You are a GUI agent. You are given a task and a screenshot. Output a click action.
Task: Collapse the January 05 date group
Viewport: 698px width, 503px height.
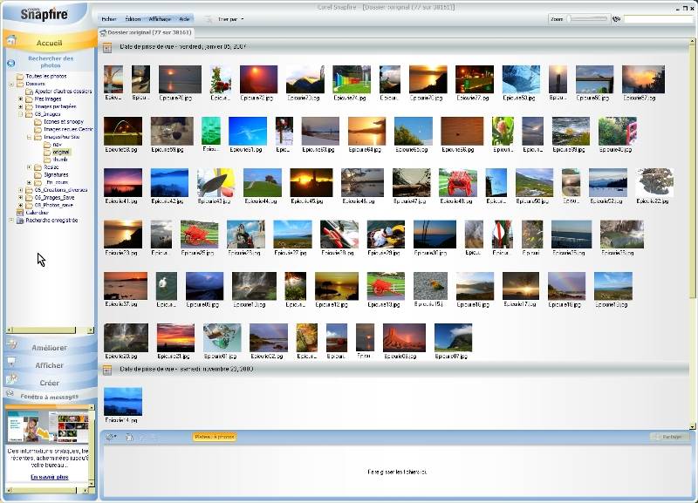tap(107, 49)
